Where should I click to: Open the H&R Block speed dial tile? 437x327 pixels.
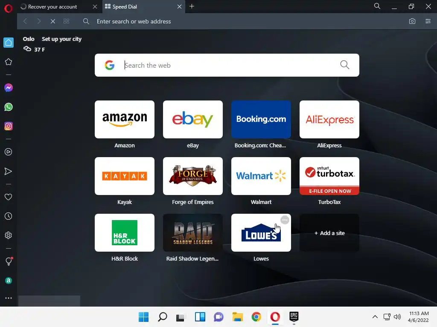(125, 233)
